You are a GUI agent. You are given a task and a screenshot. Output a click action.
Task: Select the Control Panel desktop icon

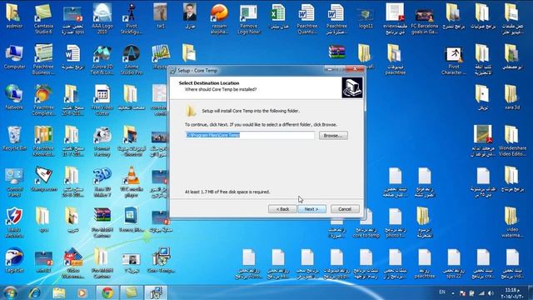tap(14, 182)
